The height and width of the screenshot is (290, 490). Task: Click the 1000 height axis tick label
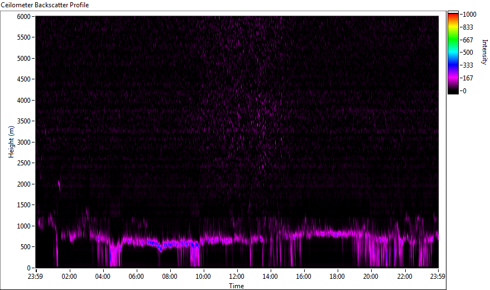point(24,226)
